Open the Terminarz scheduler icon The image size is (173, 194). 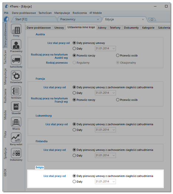point(16,91)
